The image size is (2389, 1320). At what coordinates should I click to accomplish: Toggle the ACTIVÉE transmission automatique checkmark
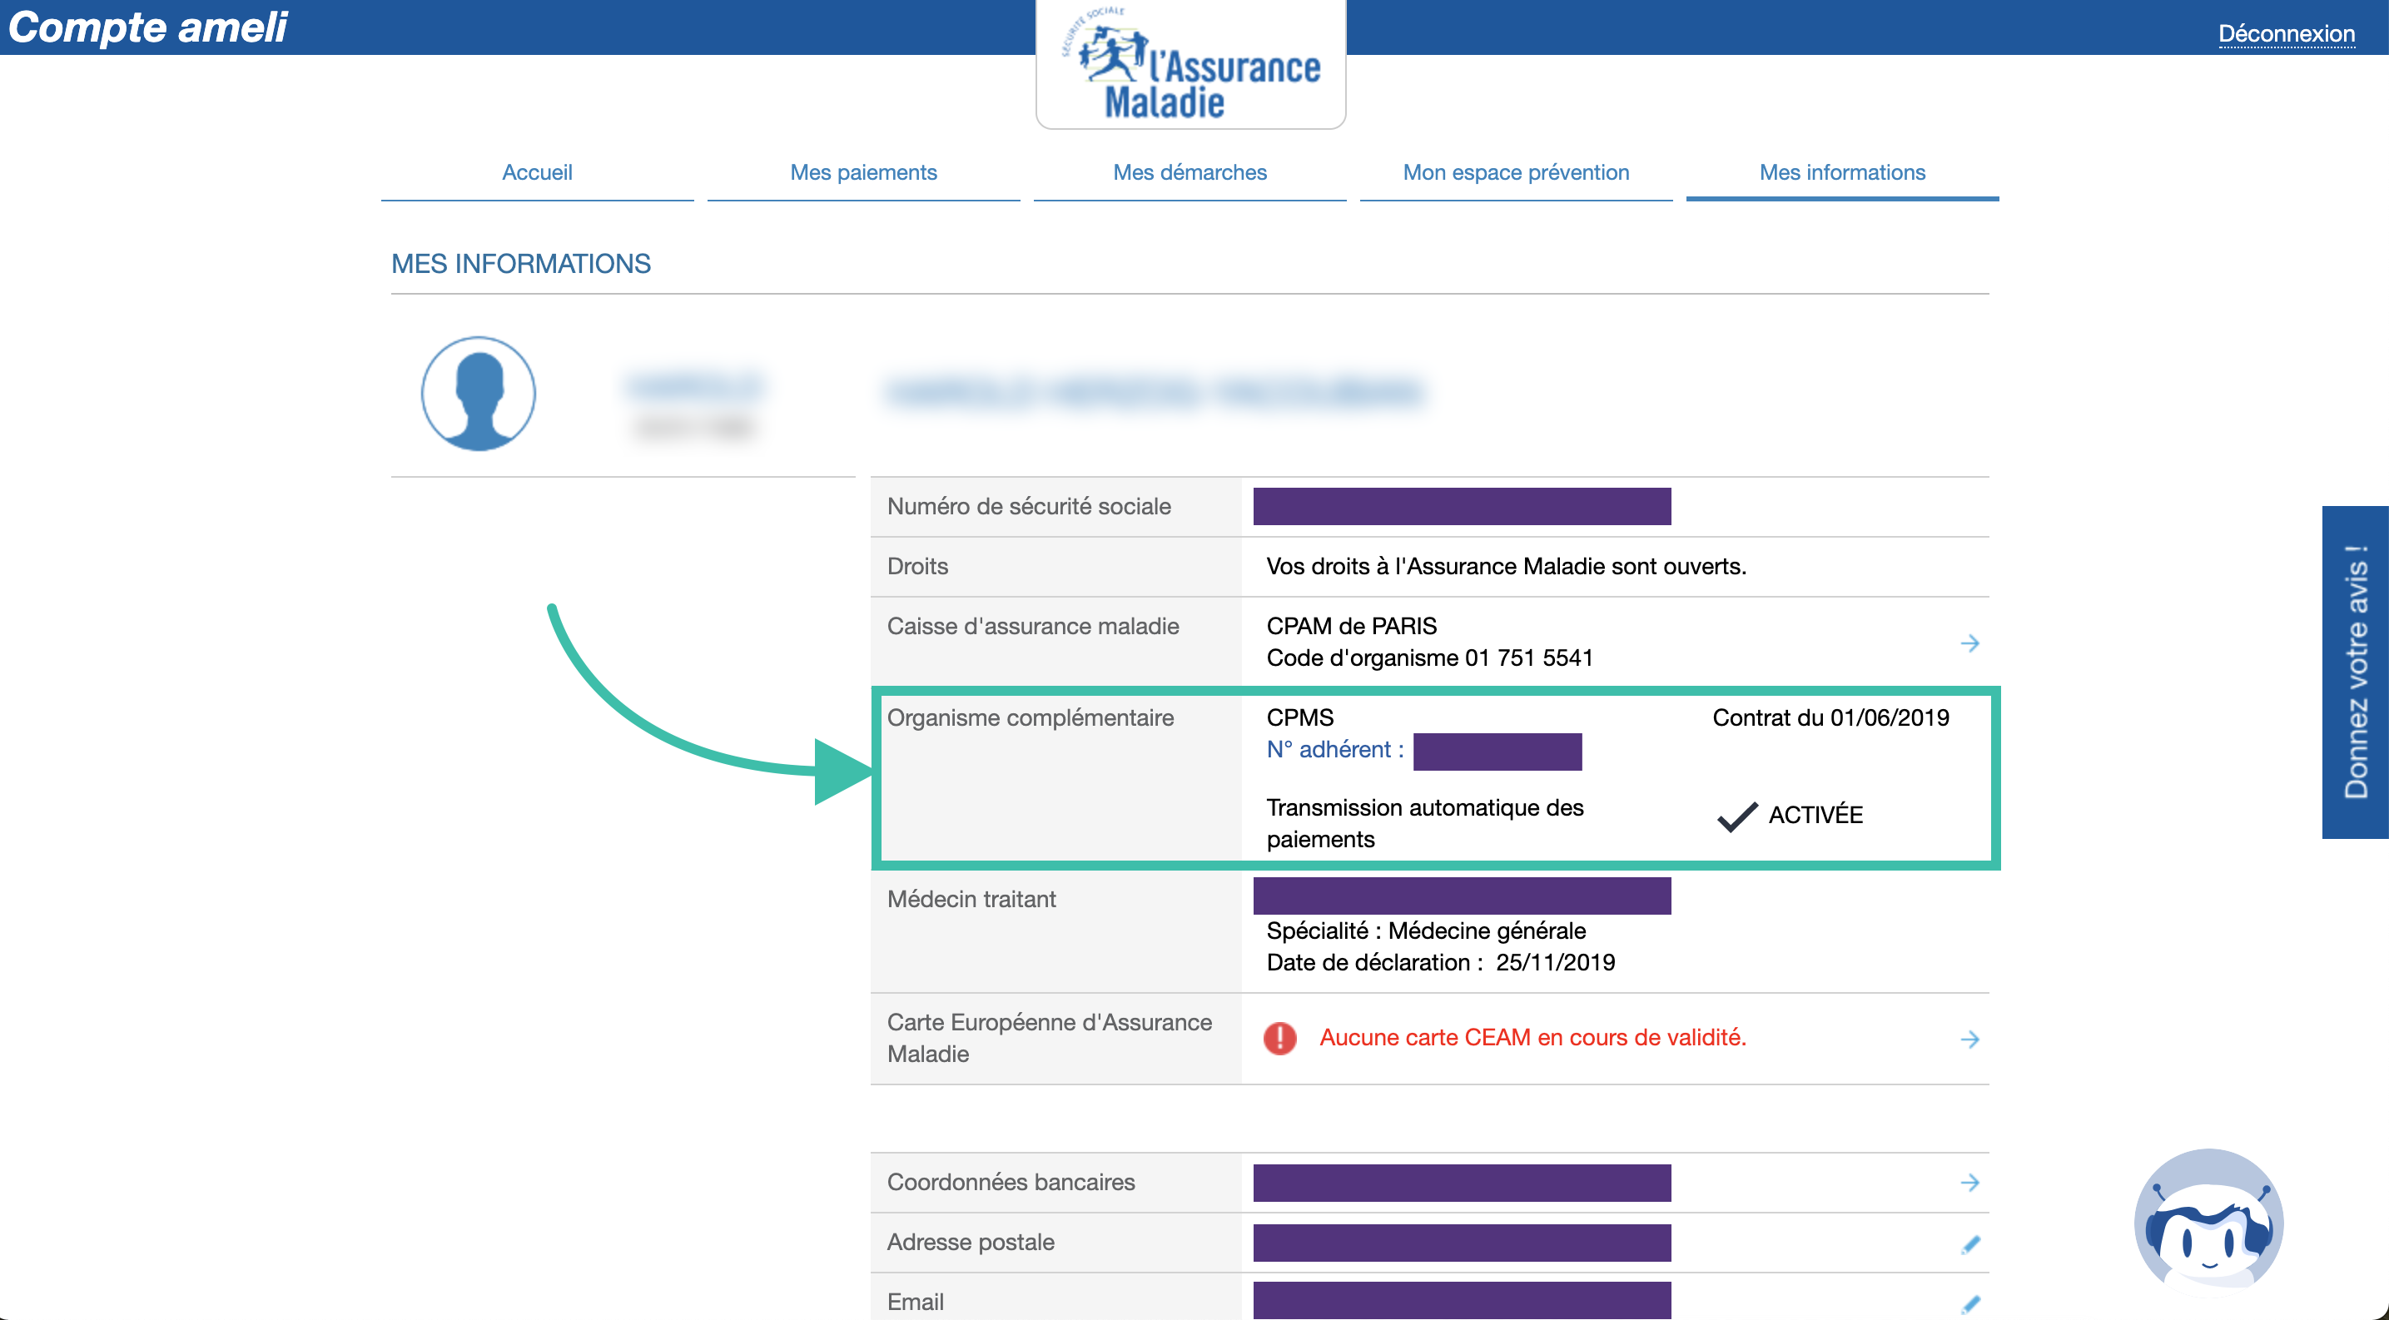pos(1740,816)
